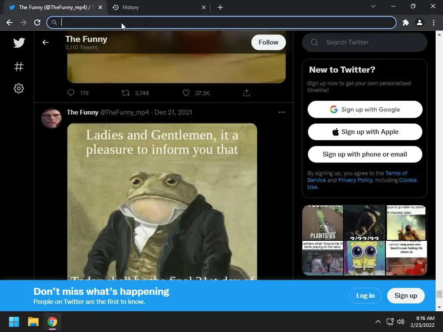Click Sign up on the bottom banner
This screenshot has height=332, width=443.
(406, 296)
